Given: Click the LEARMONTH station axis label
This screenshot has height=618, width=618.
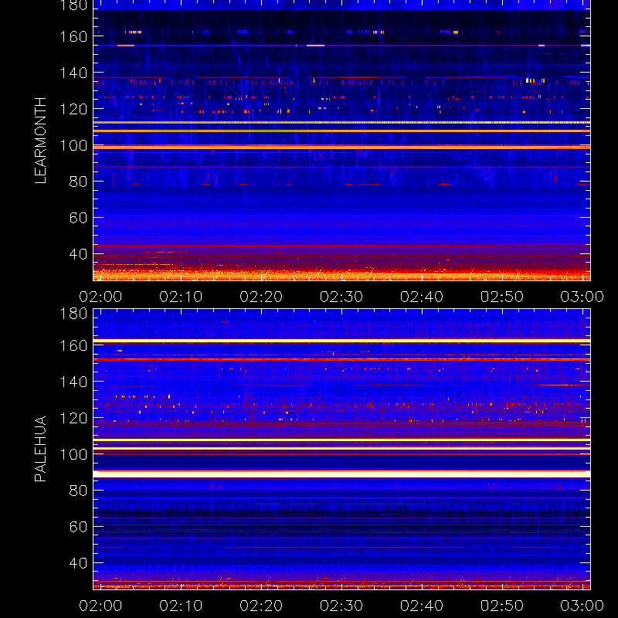Looking at the screenshot, I should coord(41,141).
